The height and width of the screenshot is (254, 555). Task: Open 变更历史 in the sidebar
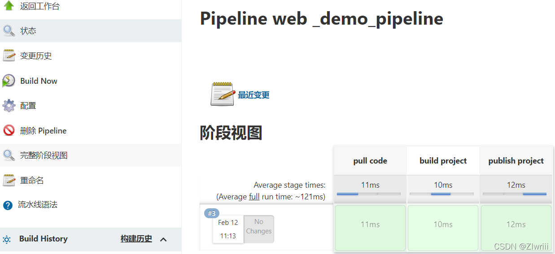tap(36, 56)
